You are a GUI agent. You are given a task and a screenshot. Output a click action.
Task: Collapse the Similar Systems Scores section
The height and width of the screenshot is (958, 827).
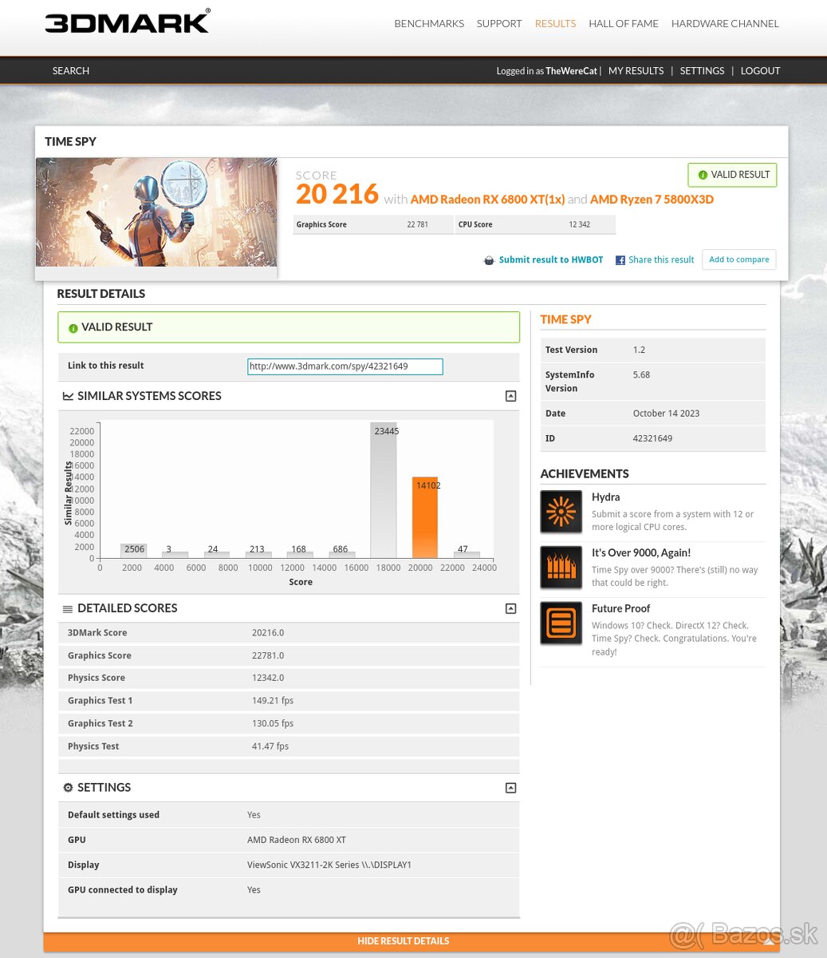point(510,396)
